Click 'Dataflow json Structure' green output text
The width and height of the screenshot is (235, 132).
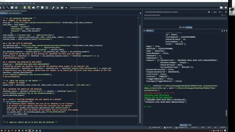click(x=156, y=95)
